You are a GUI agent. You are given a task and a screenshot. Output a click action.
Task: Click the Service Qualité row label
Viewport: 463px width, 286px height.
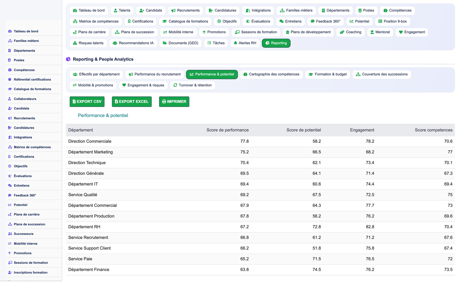tap(83, 195)
